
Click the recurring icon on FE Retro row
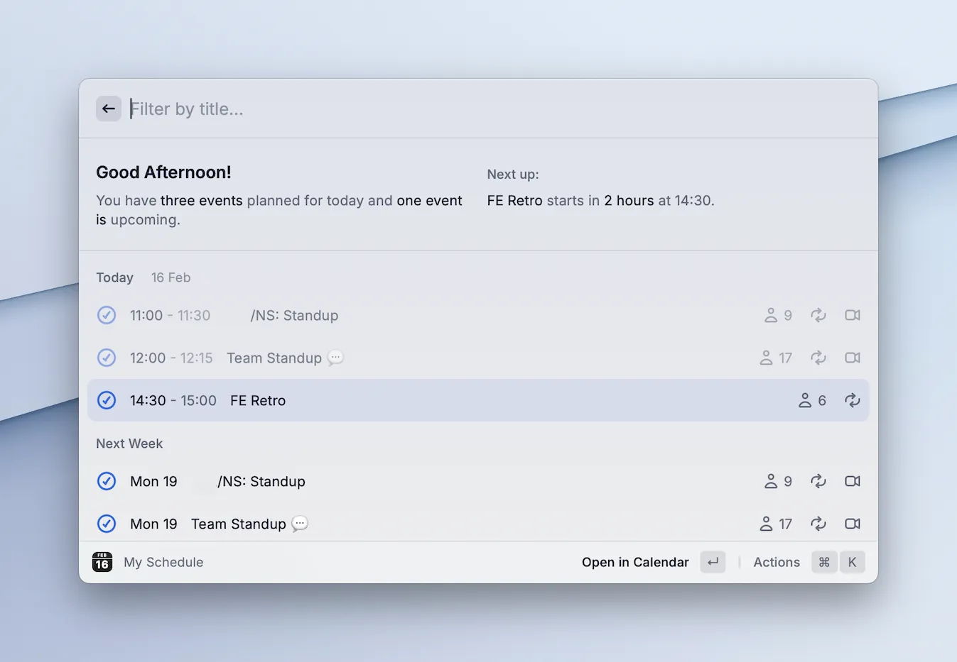(x=853, y=400)
